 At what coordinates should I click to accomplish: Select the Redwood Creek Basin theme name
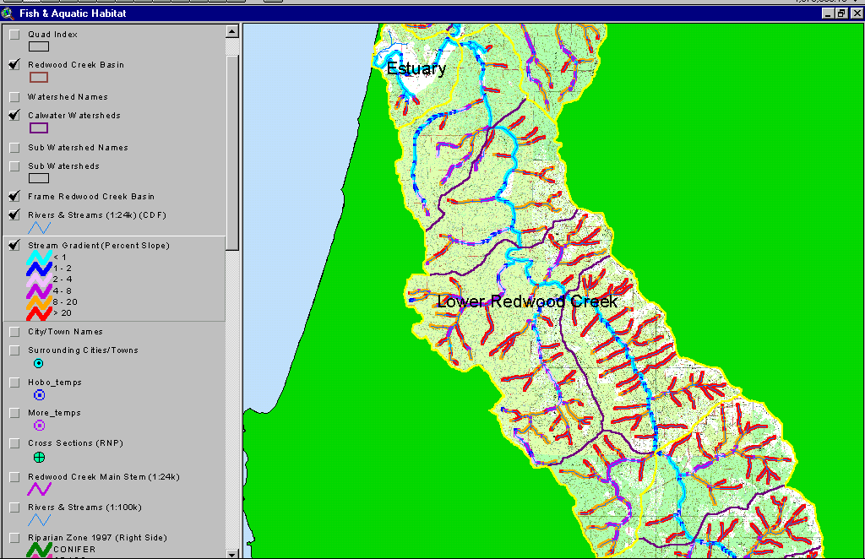click(x=76, y=65)
